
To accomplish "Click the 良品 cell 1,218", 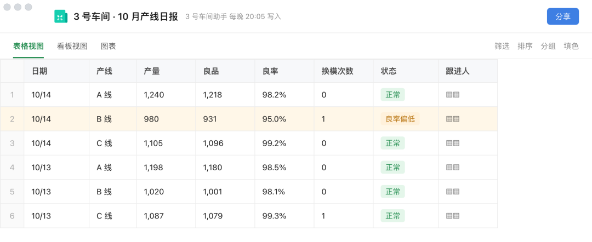I will [225, 95].
